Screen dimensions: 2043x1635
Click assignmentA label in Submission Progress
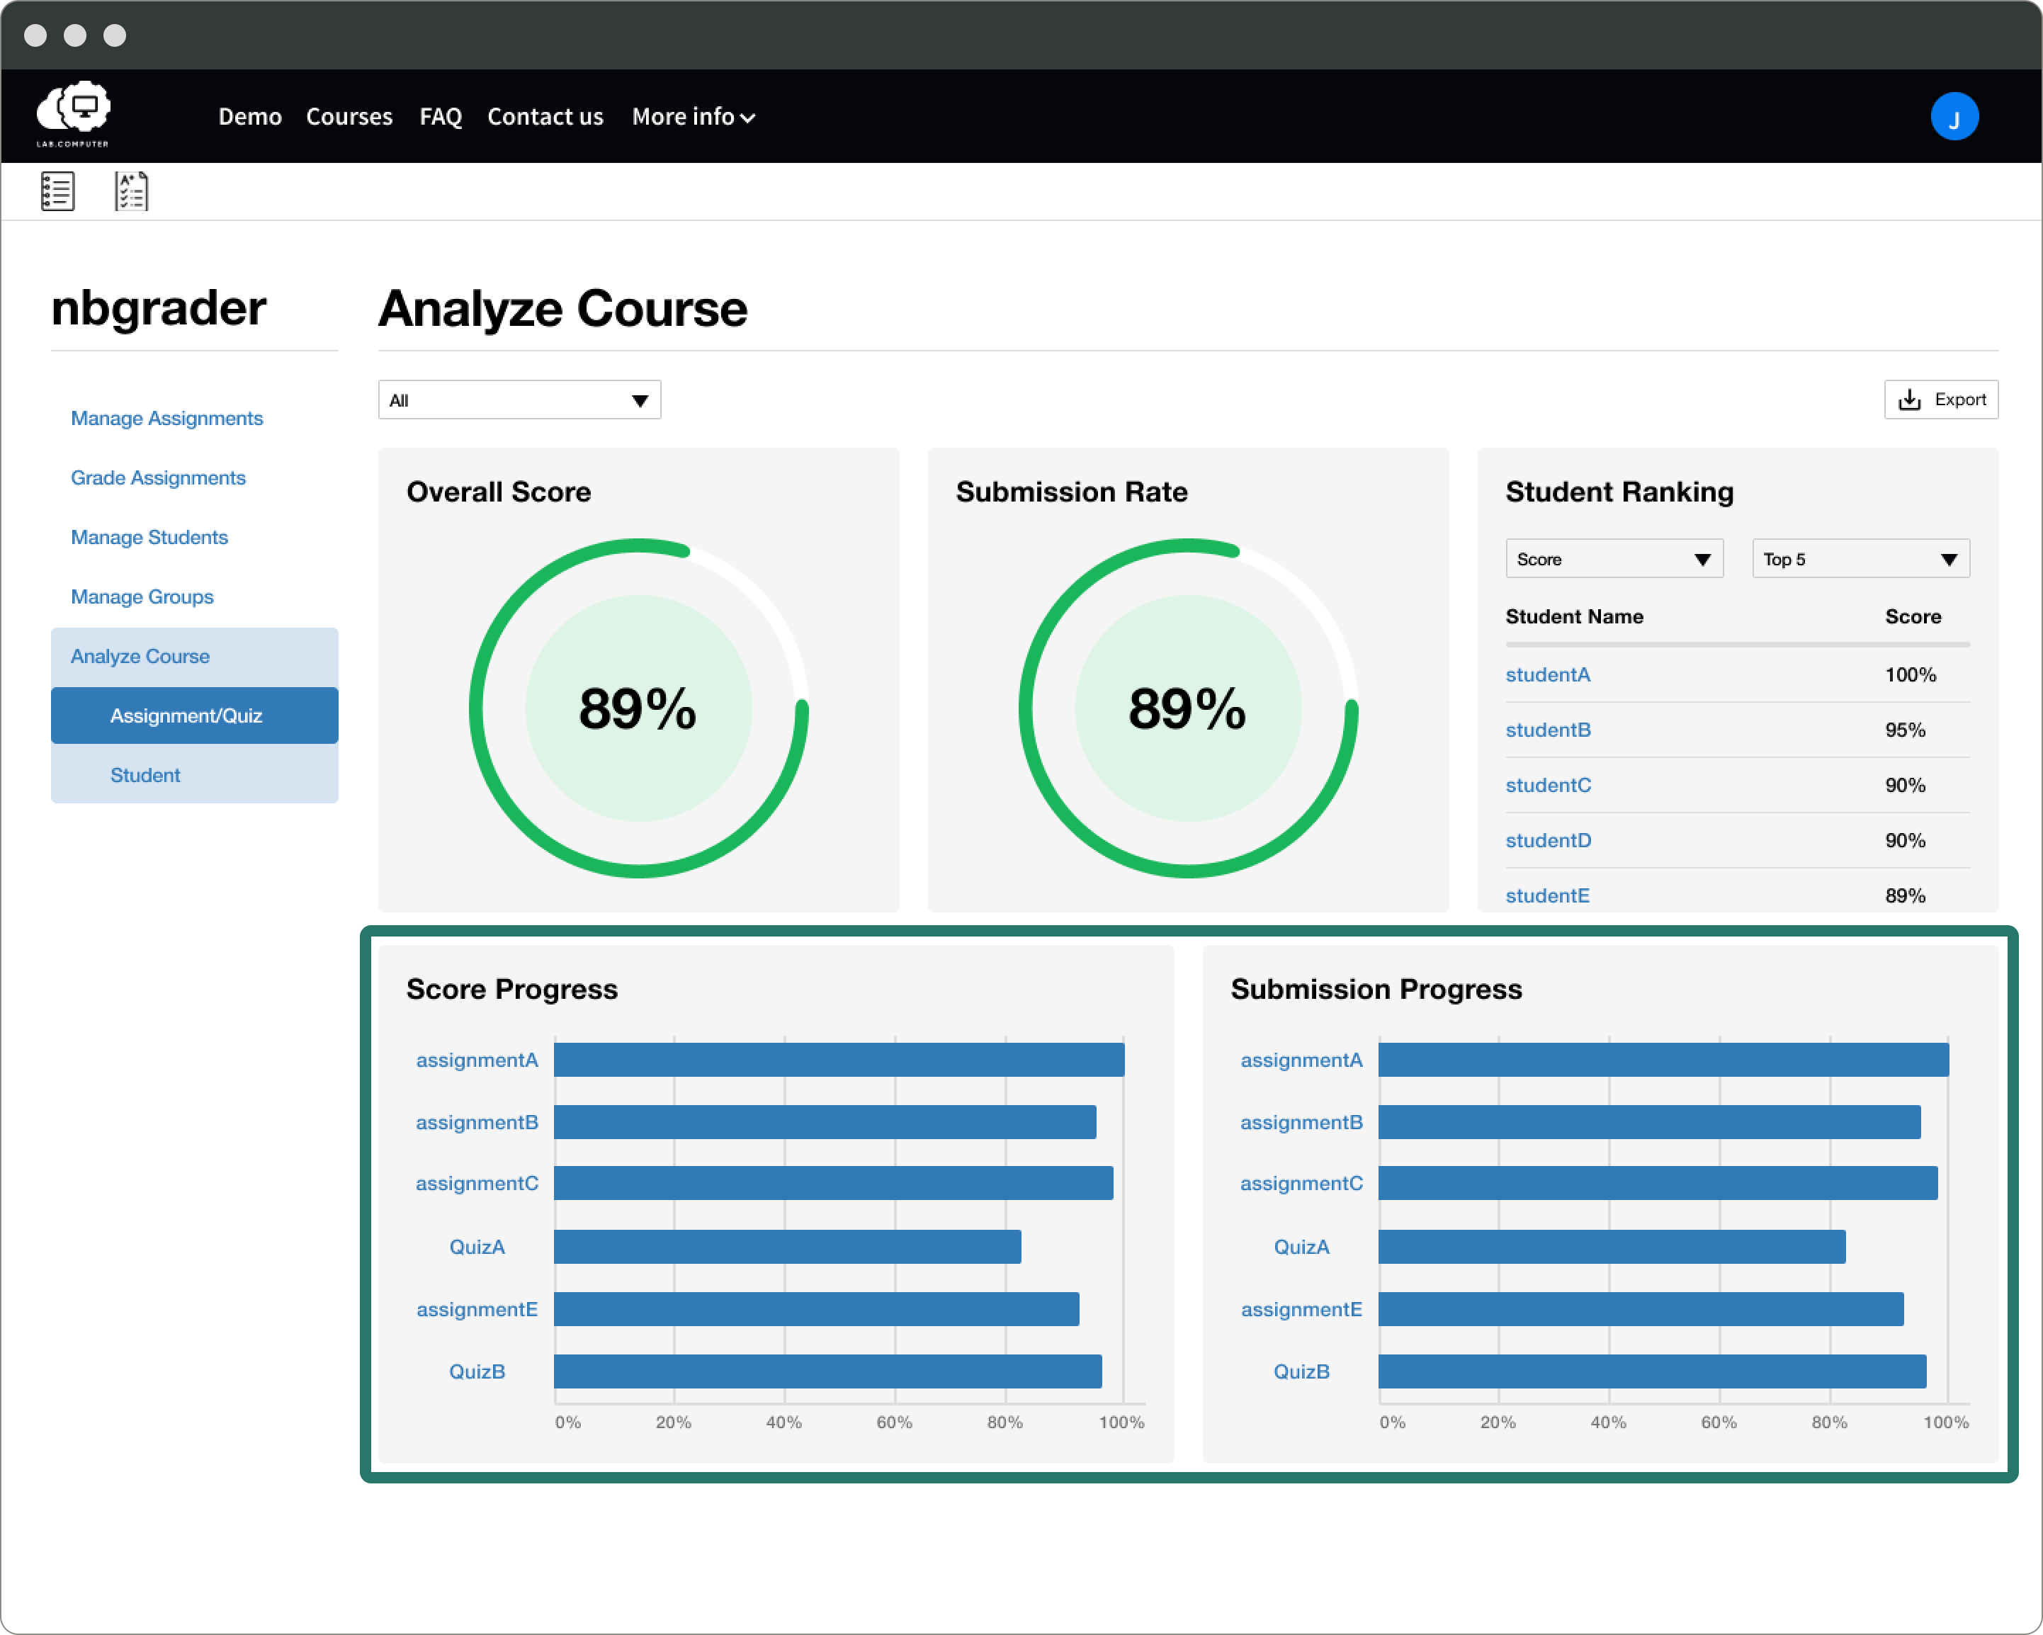point(1301,1060)
